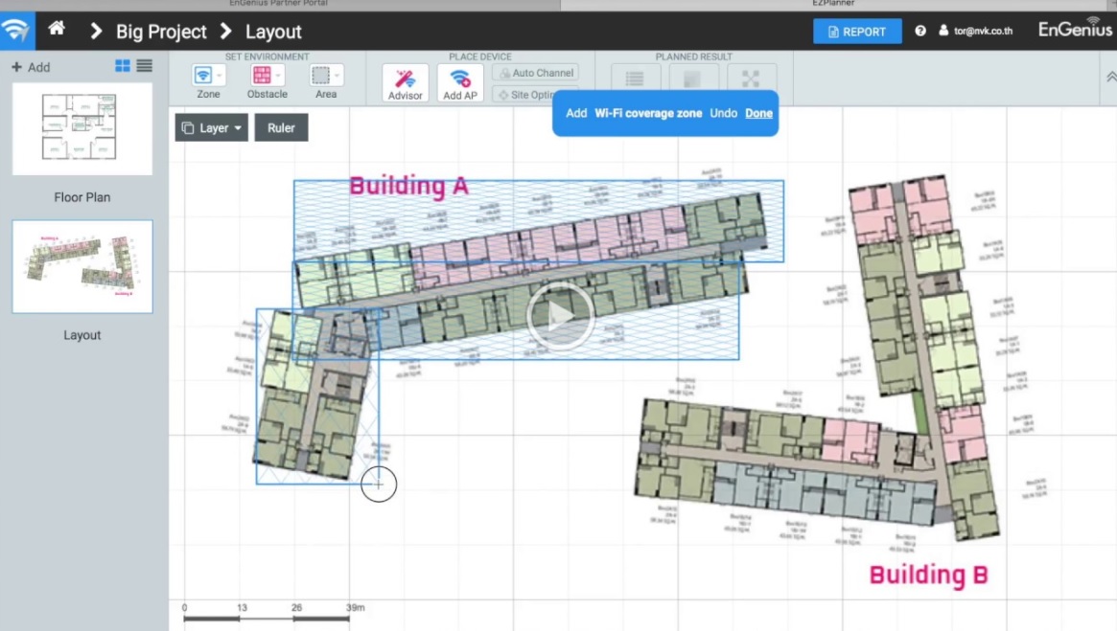Click the EnGenius brand logo
This screenshot has height=631, width=1117.
coord(1075,29)
